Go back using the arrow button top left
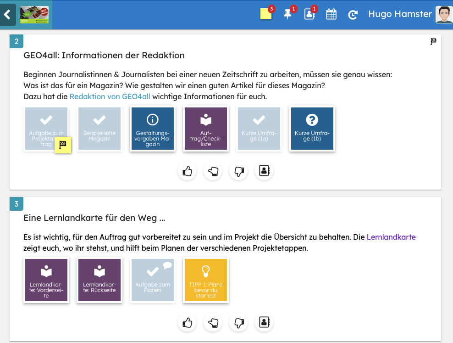Viewport: 453px width, 343px height. pyautogui.click(x=7, y=14)
